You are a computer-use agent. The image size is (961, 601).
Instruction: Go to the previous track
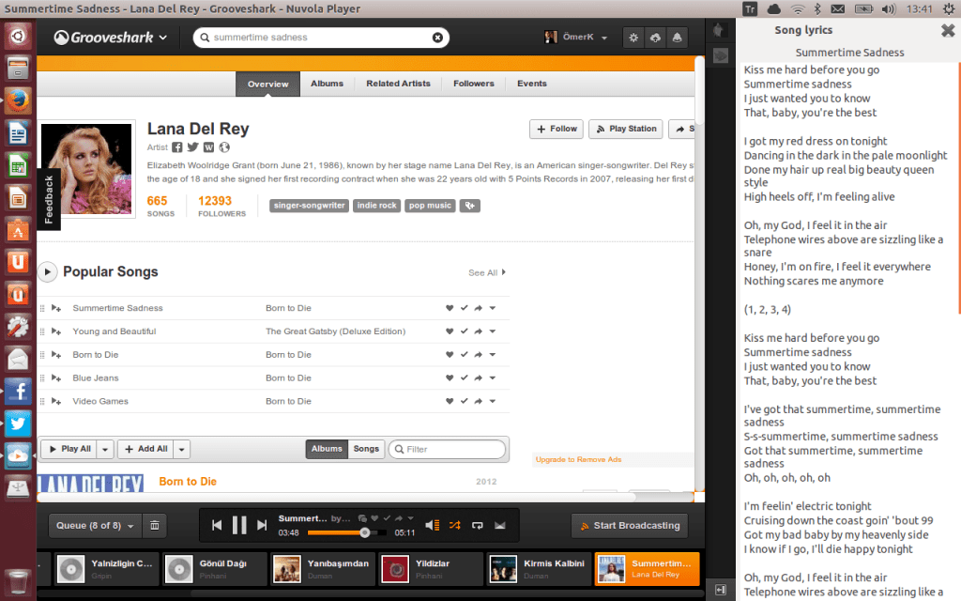[217, 525]
